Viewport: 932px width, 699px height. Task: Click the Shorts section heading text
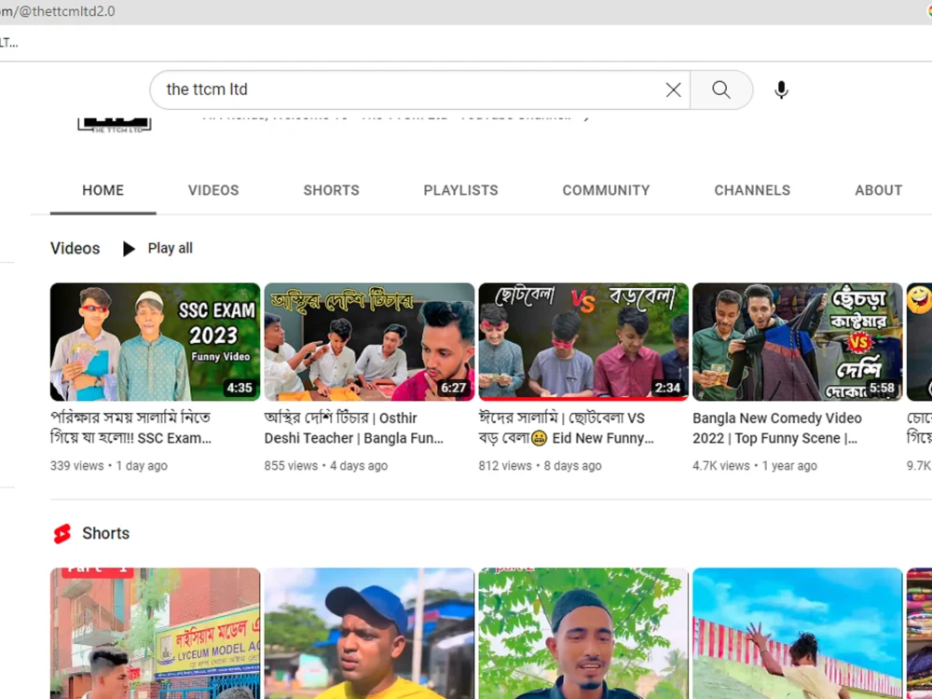pyautogui.click(x=106, y=533)
